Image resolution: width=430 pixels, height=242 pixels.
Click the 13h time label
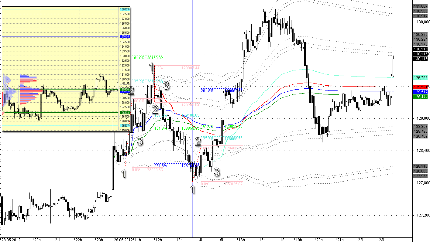click(179, 240)
